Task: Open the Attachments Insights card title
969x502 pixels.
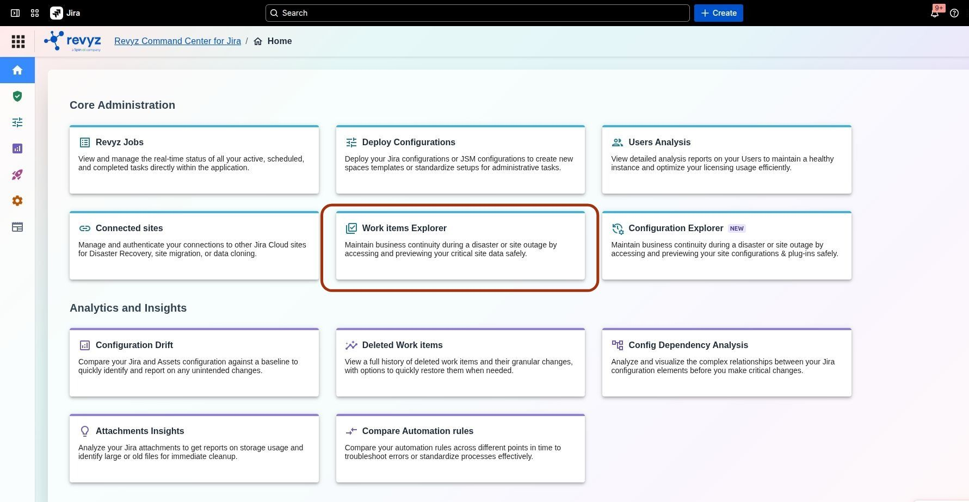Action: (x=140, y=431)
